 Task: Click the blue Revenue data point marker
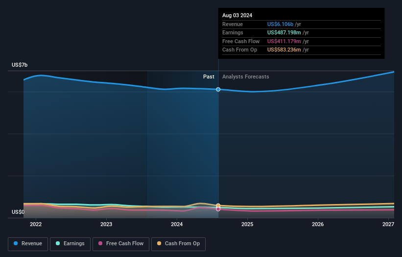[218, 89]
